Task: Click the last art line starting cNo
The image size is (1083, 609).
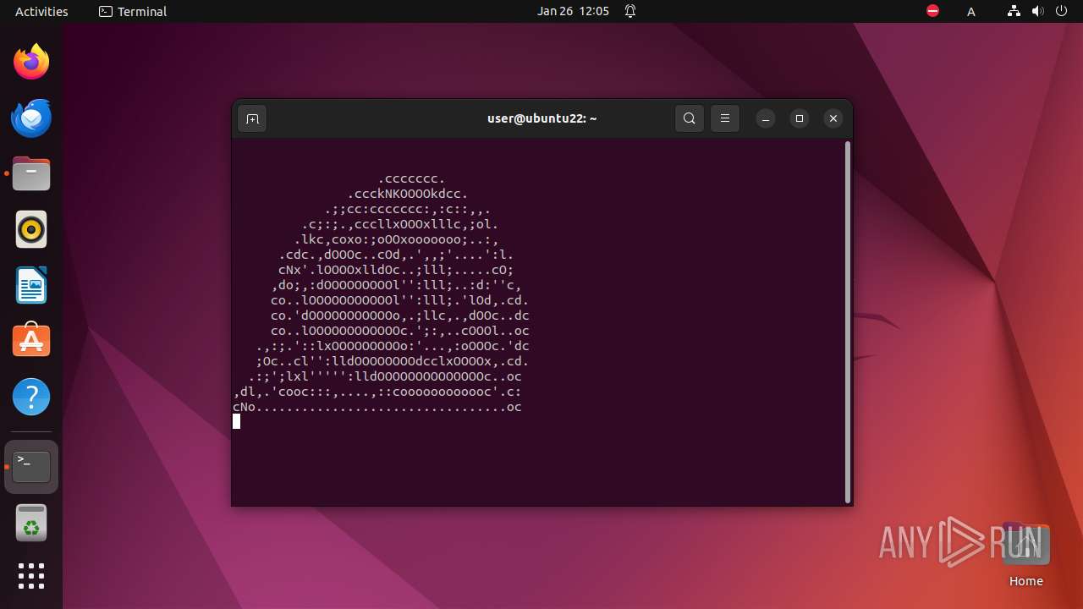Action: [377, 407]
